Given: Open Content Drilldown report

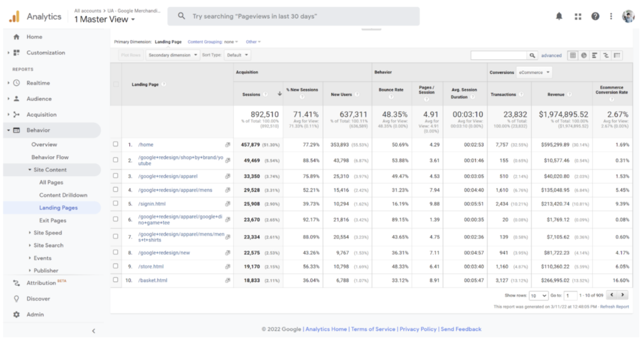Looking at the screenshot, I should pyautogui.click(x=63, y=195).
